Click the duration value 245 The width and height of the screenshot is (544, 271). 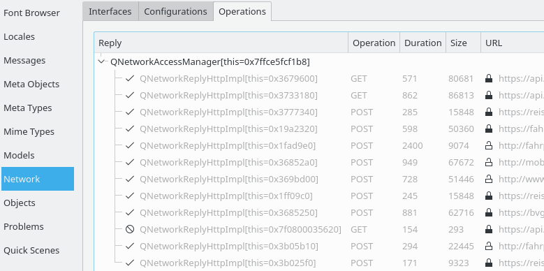[x=410, y=196]
